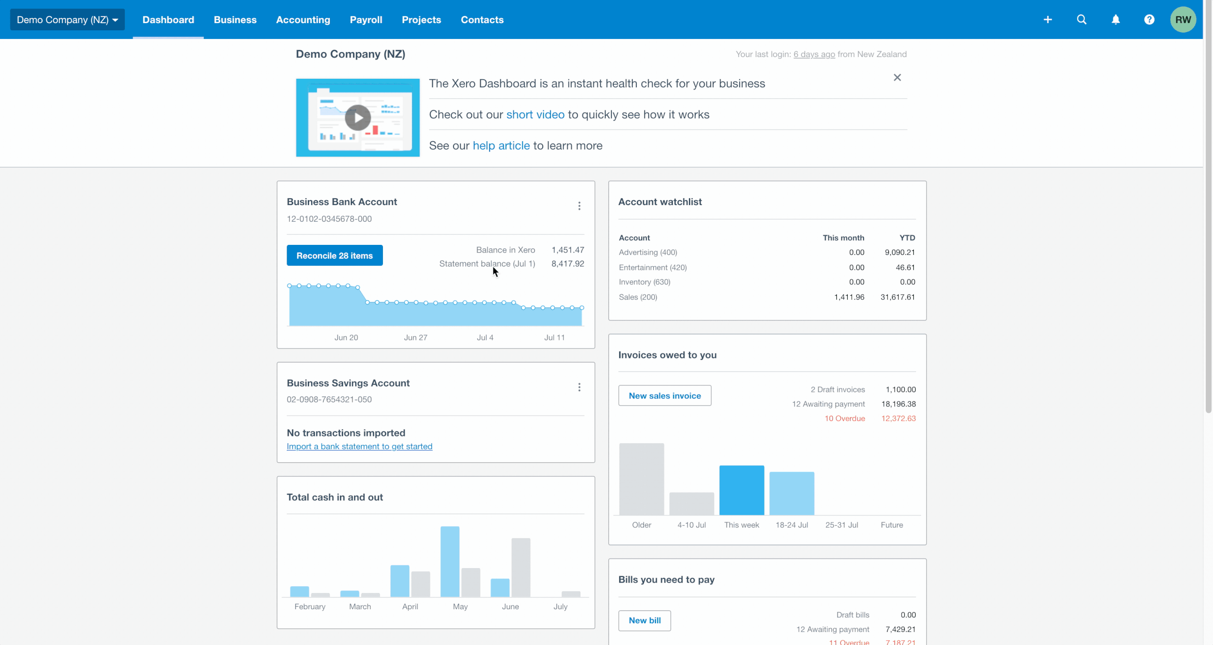Click the This week invoices bar

coord(741,490)
